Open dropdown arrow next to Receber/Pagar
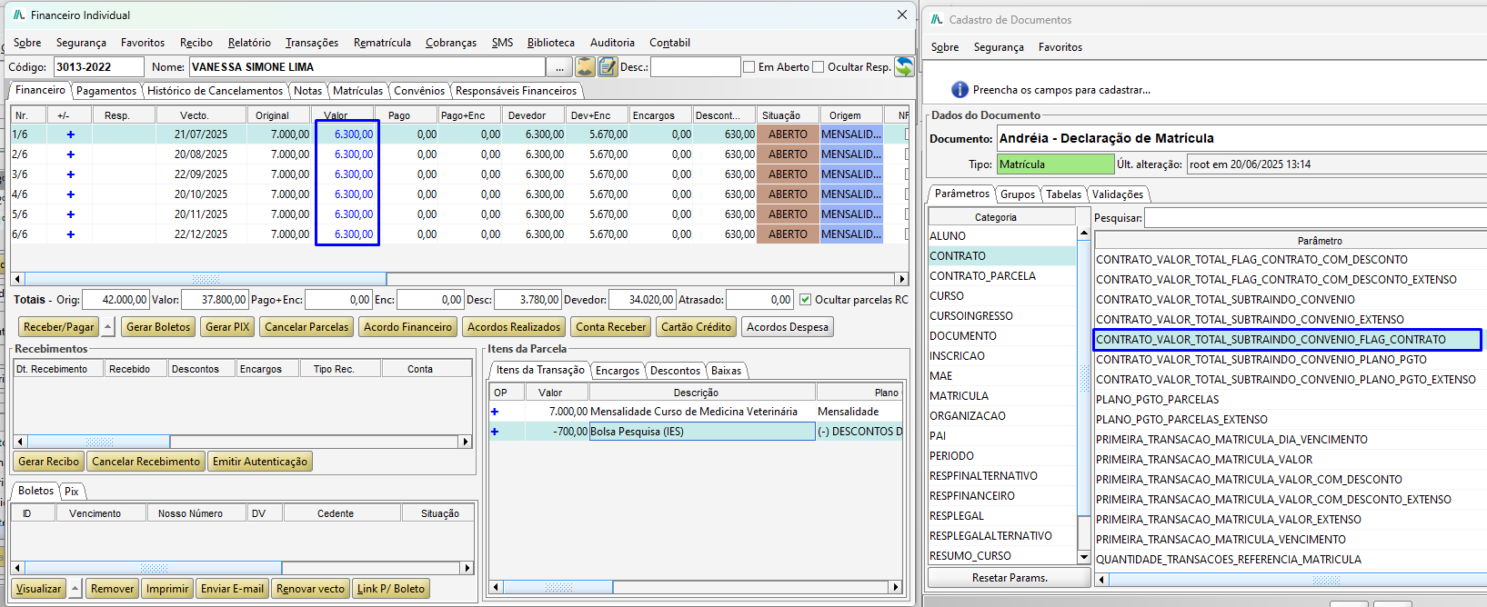The height and width of the screenshot is (607, 1487). (108, 327)
